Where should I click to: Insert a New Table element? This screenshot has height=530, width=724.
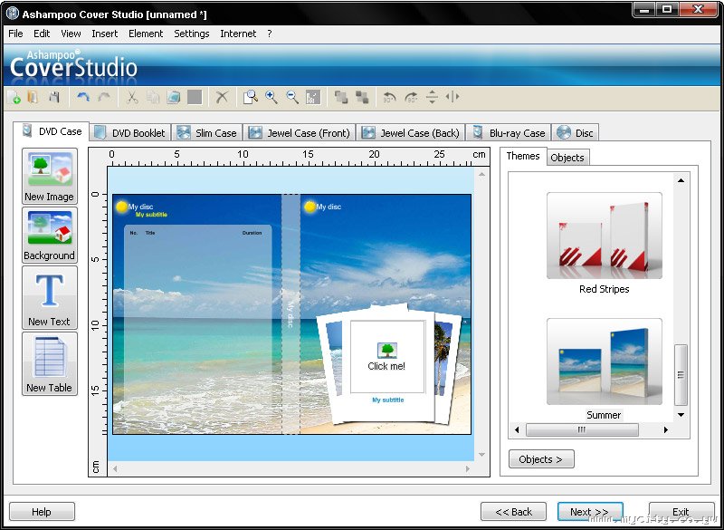tap(49, 363)
